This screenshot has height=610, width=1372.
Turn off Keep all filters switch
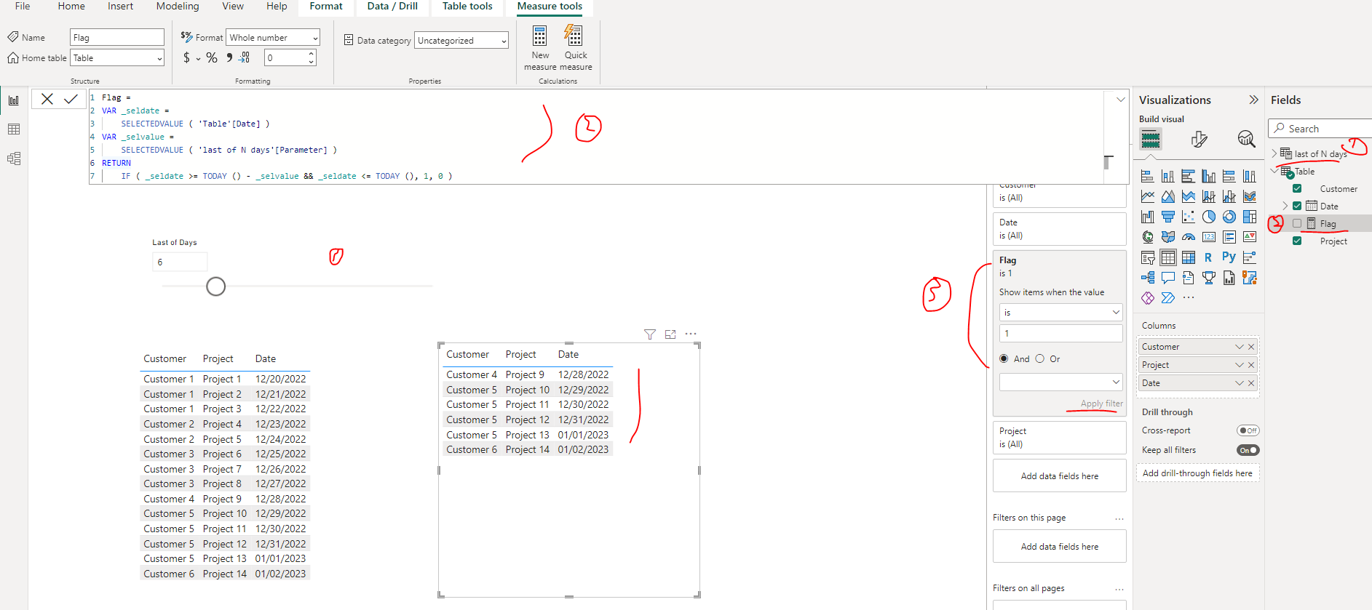pos(1248,451)
